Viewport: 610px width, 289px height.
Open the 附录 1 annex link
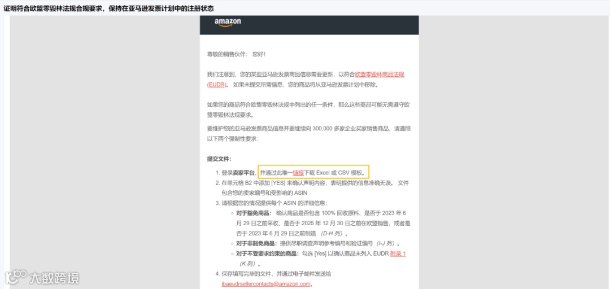(x=398, y=253)
